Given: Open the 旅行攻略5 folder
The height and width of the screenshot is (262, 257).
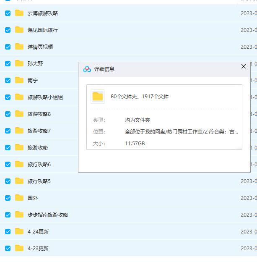Looking at the screenshot, I should pos(39,181).
